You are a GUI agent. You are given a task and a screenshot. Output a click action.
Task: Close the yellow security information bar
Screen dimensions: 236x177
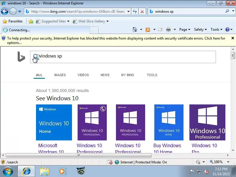point(233,38)
